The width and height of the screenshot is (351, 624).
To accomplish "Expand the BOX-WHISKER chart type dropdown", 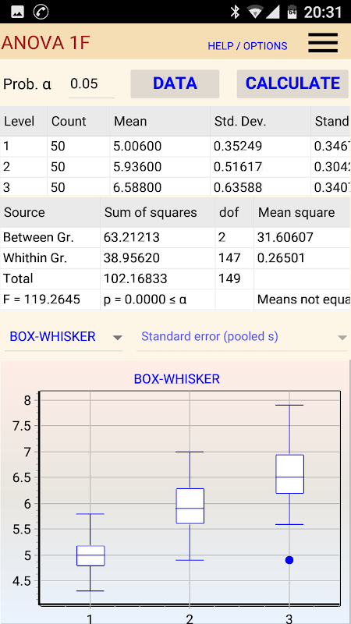I will (x=64, y=337).
